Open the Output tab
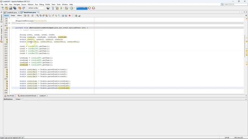Screen dimensions: 248x139 (x=18, y=99)
